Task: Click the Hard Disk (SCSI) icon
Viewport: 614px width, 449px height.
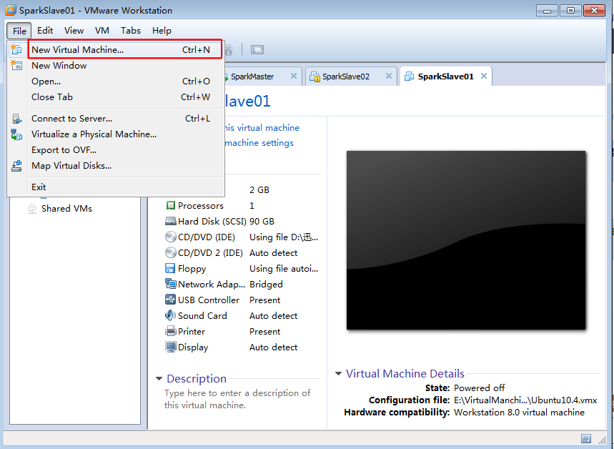Action: 170,222
